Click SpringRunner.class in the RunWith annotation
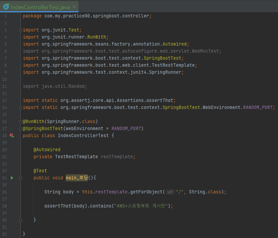 tap(71, 121)
